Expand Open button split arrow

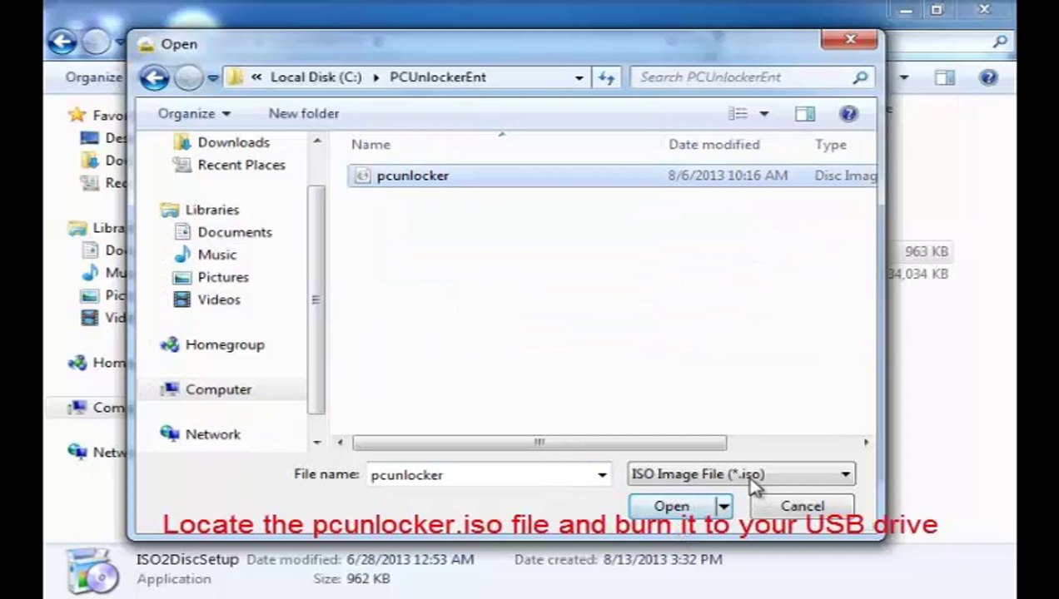(723, 506)
